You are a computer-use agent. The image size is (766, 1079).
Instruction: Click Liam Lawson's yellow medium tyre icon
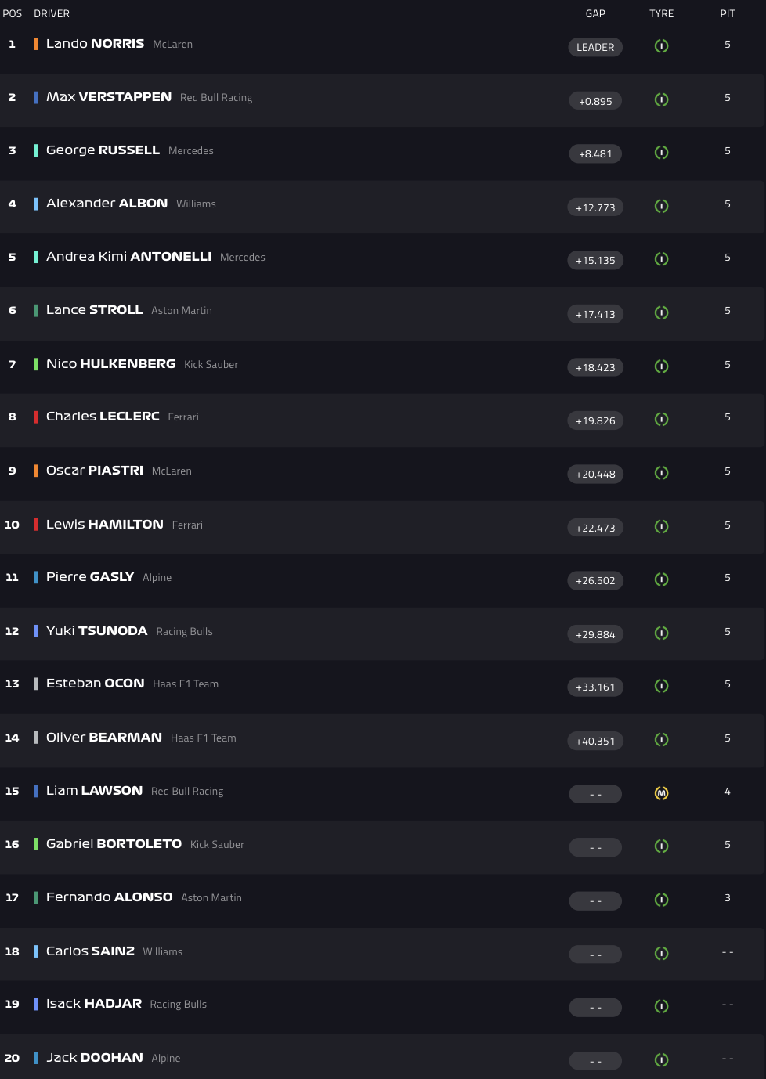click(x=661, y=793)
